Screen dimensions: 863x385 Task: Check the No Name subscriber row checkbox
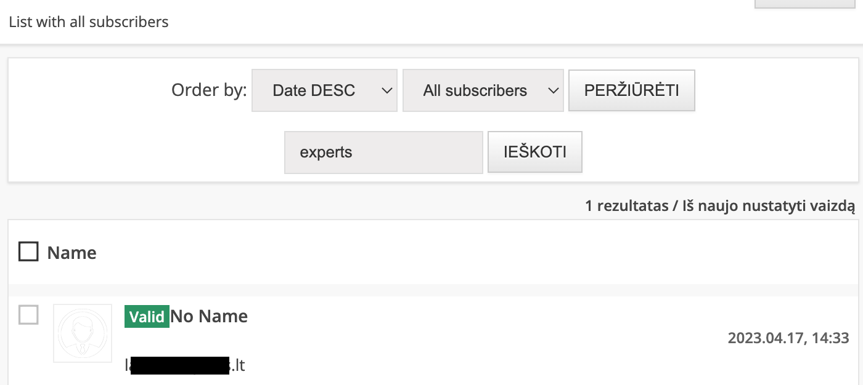pyautogui.click(x=28, y=315)
